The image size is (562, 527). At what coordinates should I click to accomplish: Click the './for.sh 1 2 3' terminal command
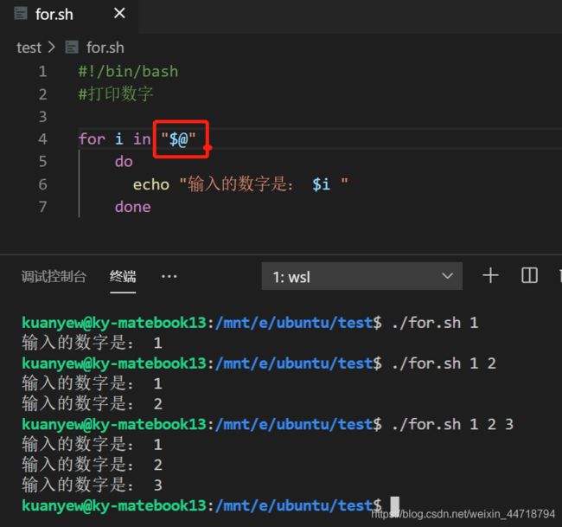pyautogui.click(x=452, y=424)
